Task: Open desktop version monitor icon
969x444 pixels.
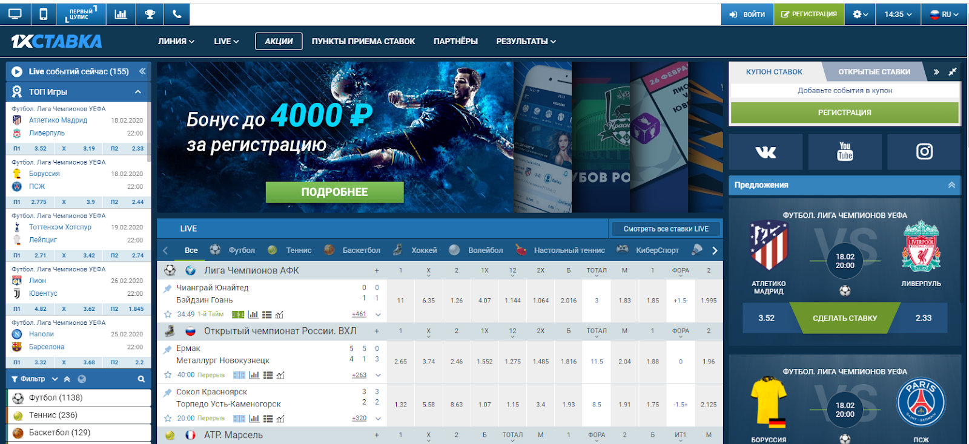Action: tap(15, 14)
